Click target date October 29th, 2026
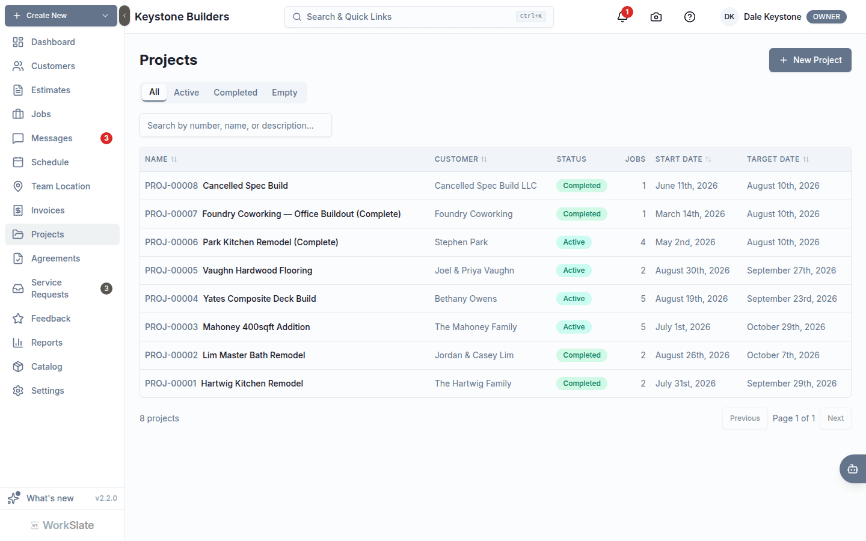This screenshot has height=541, width=866. click(786, 327)
